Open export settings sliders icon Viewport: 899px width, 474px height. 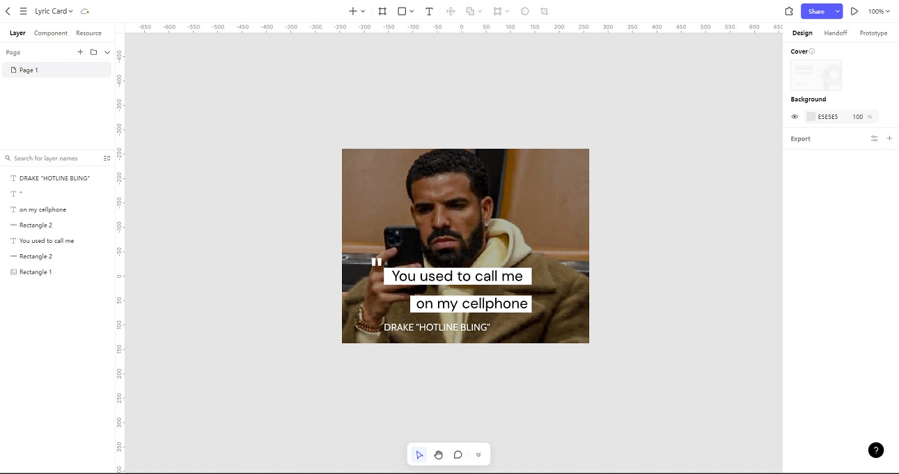coord(874,139)
